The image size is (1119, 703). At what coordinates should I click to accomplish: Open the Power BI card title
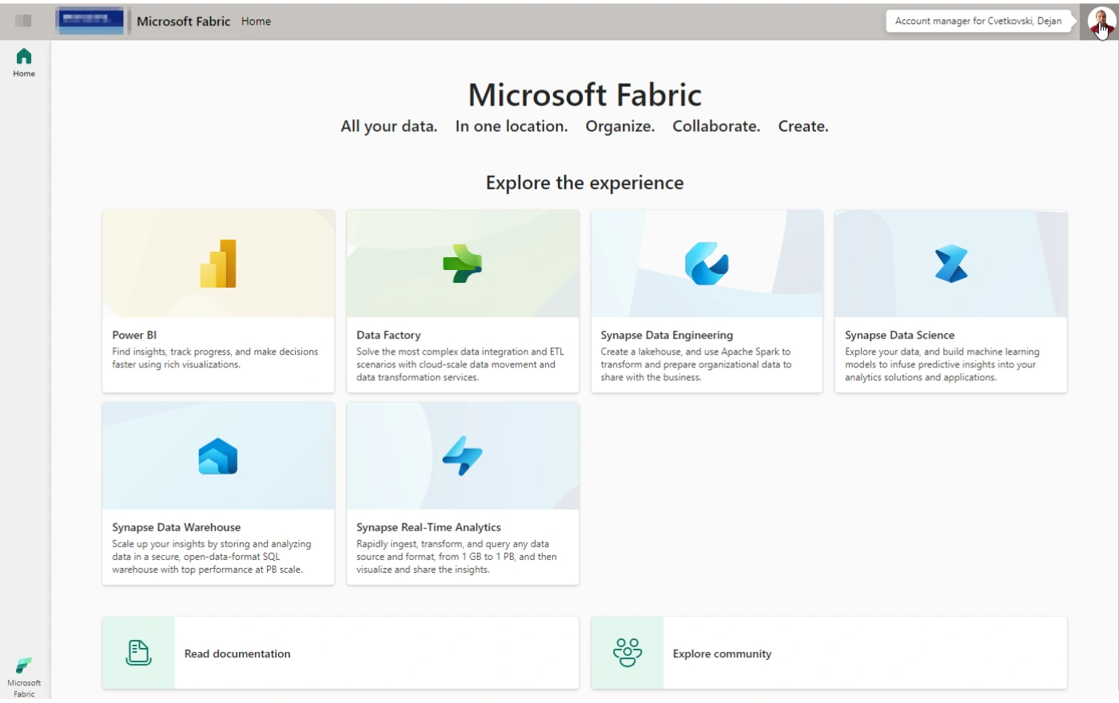[134, 335]
